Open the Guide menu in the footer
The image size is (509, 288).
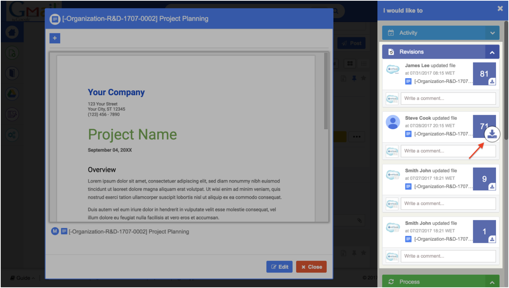tap(22, 278)
